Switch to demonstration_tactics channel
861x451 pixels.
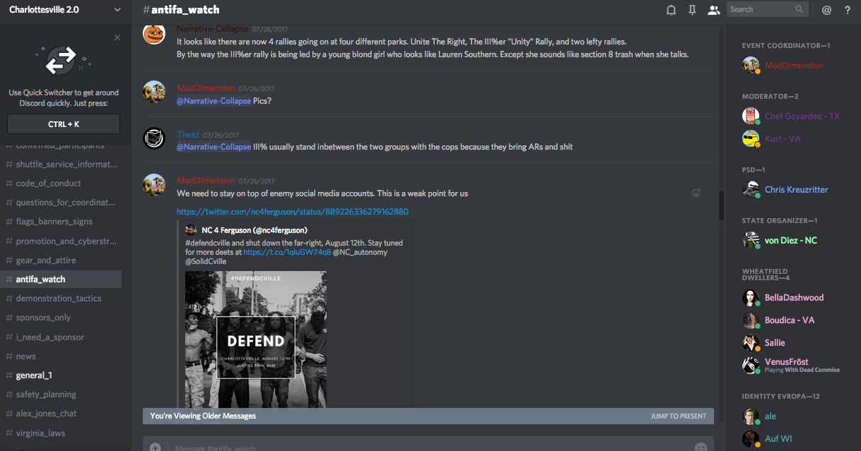point(59,299)
